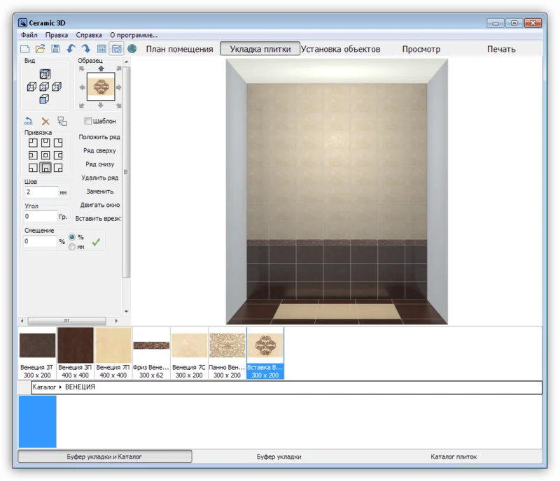Select the top cube view in Вид
This screenshot has height=481, width=560.
[x=45, y=74]
